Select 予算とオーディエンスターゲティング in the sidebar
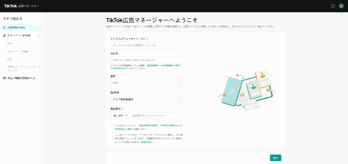The width and height of the screenshot is (348, 164). 24,68
